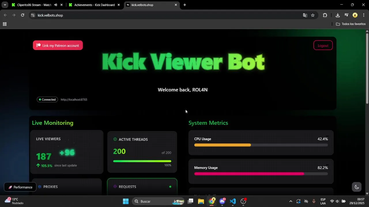The width and height of the screenshot is (369, 207).
Task: Close the Achievements - Kick Dashboard tab
Action: (118, 5)
